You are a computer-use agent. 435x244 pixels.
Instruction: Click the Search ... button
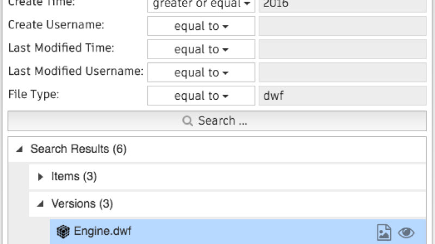coord(217,121)
